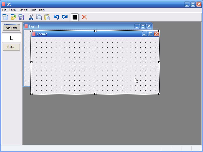This screenshot has height=152, width=203.
Task: Open the Control menu
Action: 23,10
